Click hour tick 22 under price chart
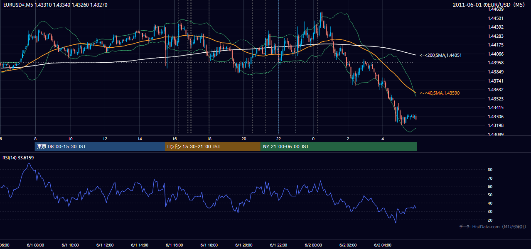The height and width of the screenshot is (249, 531). coord(279,139)
